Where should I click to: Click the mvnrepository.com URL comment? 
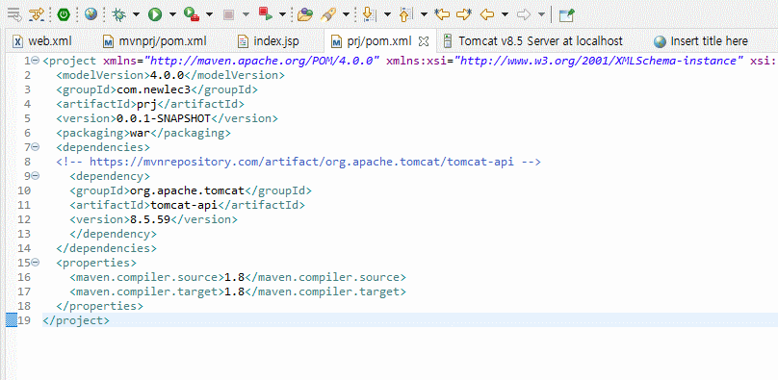(298, 162)
